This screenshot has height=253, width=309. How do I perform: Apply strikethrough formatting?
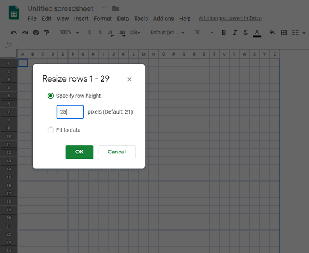[x=246, y=33]
